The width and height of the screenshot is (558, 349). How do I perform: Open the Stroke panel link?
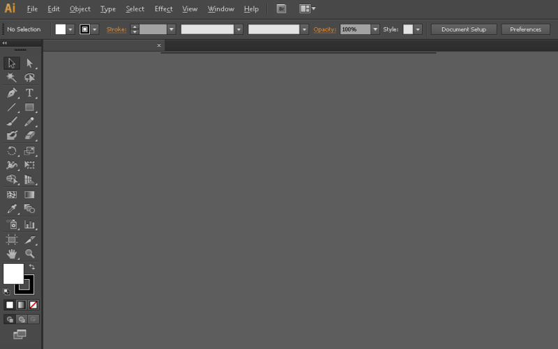point(116,29)
